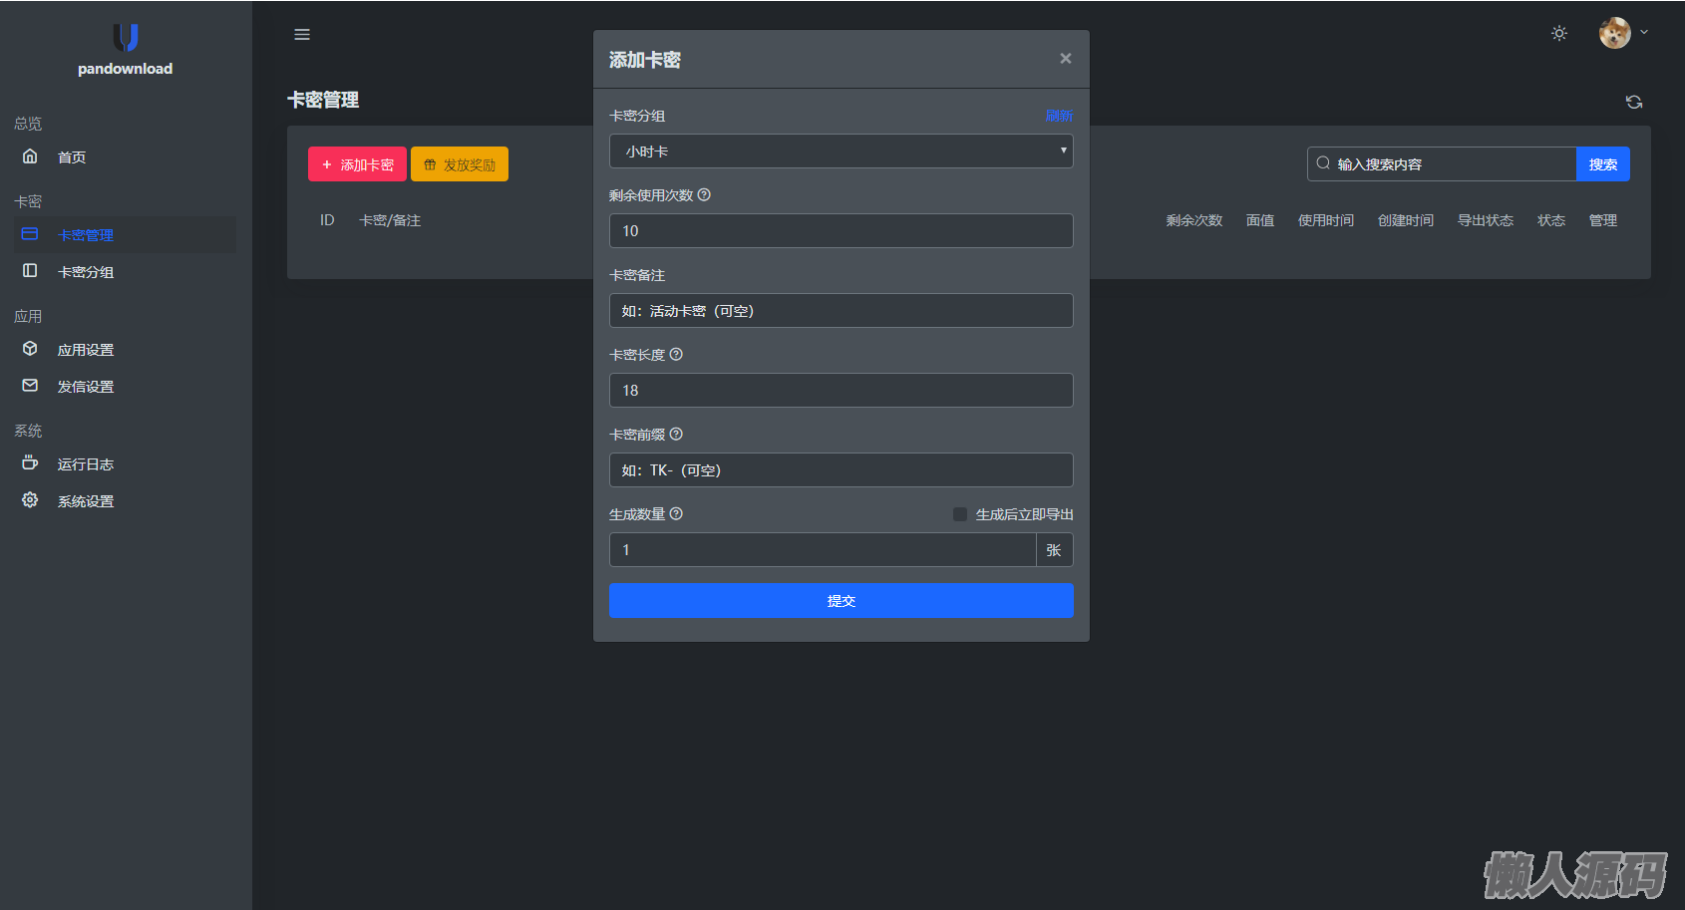Click the 卡密管理 card icon
Viewport: 1685px width, 910px height.
click(30, 234)
